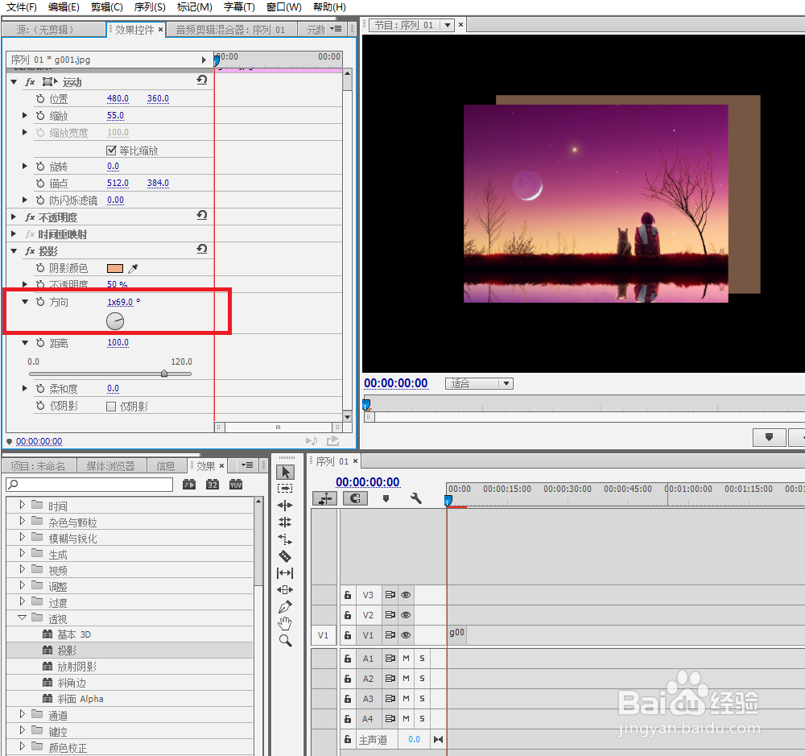
Task: Reset the Opacity (不透明度) effect
Action: 202,215
